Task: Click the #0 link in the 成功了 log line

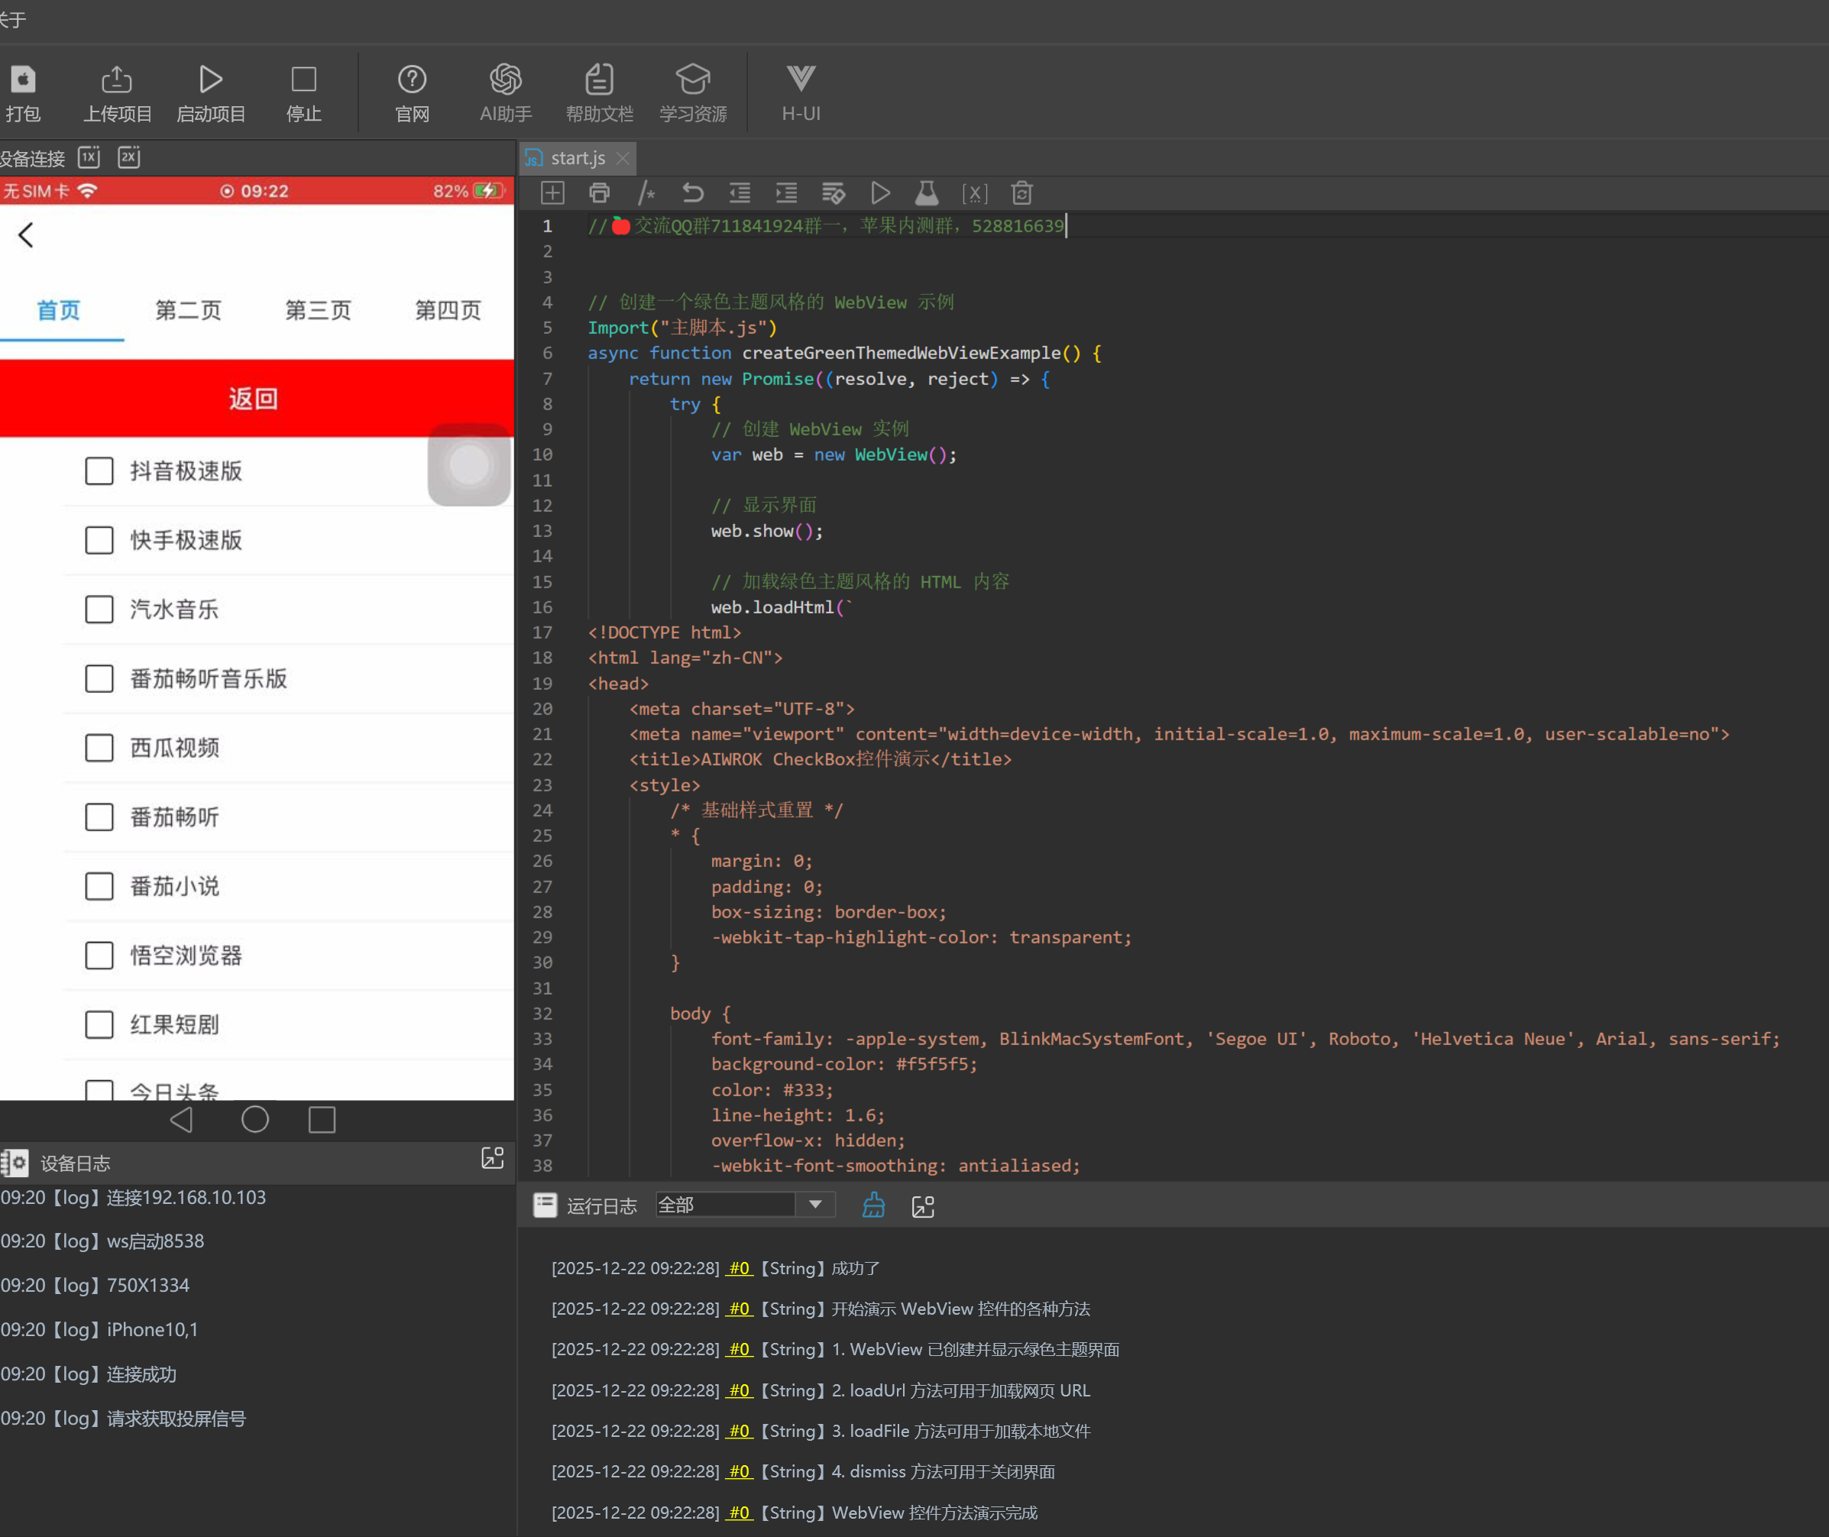Action: coord(739,1269)
